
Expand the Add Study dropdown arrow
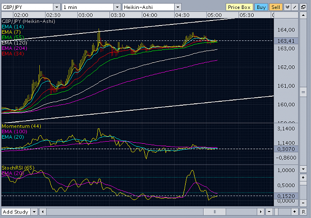(x=34, y=212)
